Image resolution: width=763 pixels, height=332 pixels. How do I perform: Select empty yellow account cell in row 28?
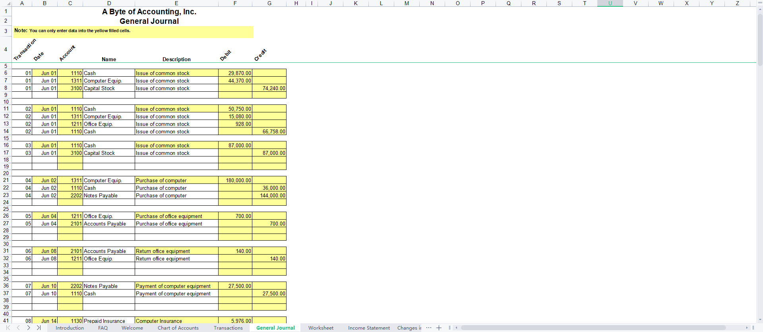(x=70, y=230)
